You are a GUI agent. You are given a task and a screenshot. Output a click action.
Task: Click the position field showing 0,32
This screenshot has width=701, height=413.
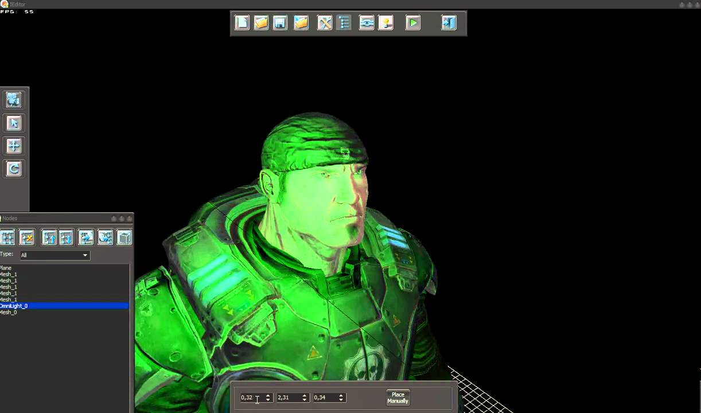point(251,398)
